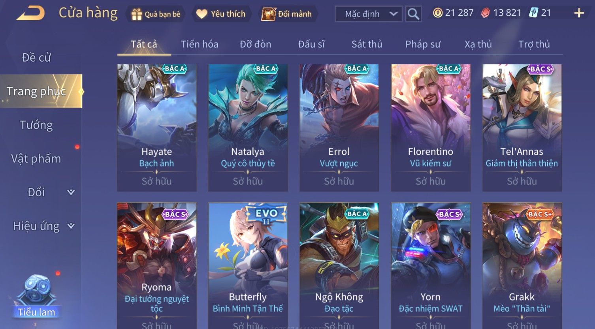Switch to the Sát thủ tab
The image size is (595, 329).
click(x=367, y=44)
